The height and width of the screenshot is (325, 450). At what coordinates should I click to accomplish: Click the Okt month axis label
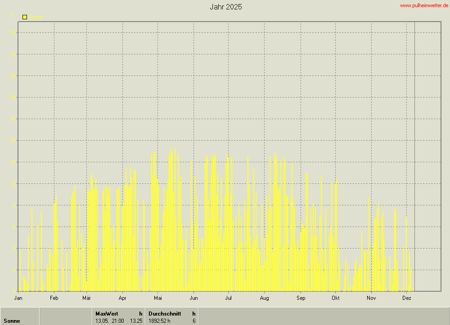pyautogui.click(x=335, y=298)
